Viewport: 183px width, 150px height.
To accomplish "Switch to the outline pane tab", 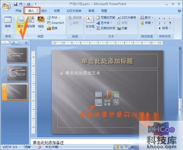I will tap(14, 43).
